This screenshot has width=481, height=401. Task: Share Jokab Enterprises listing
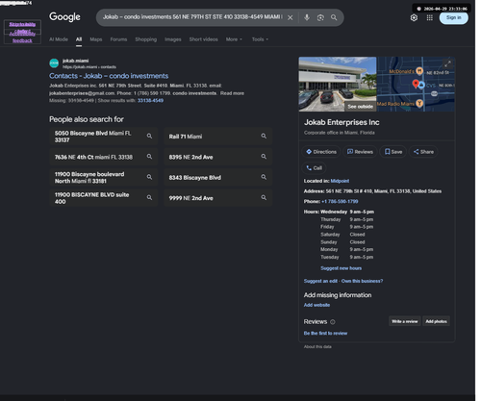423,152
